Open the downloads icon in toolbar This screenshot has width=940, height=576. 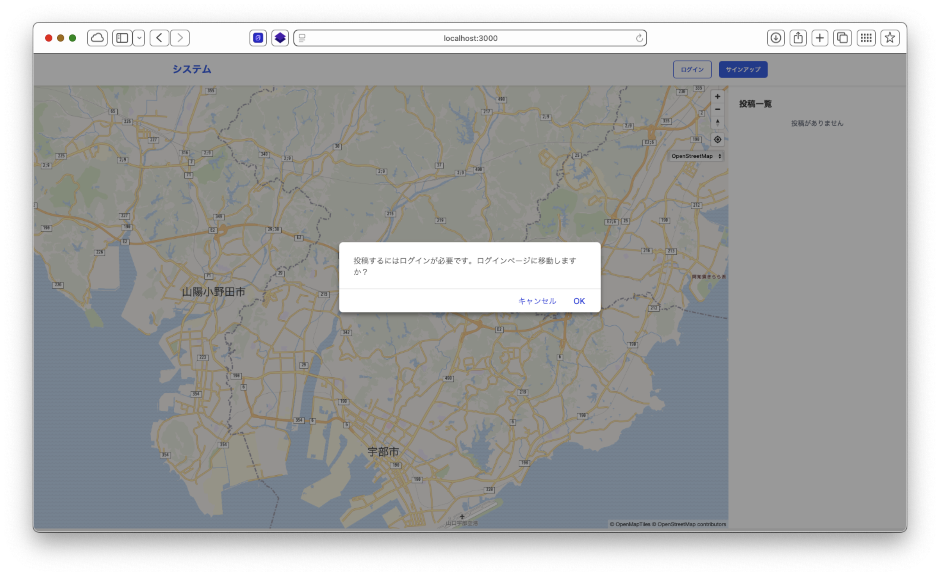(x=776, y=38)
